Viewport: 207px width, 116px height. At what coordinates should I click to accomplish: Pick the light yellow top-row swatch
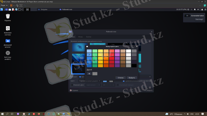coord(100,51)
